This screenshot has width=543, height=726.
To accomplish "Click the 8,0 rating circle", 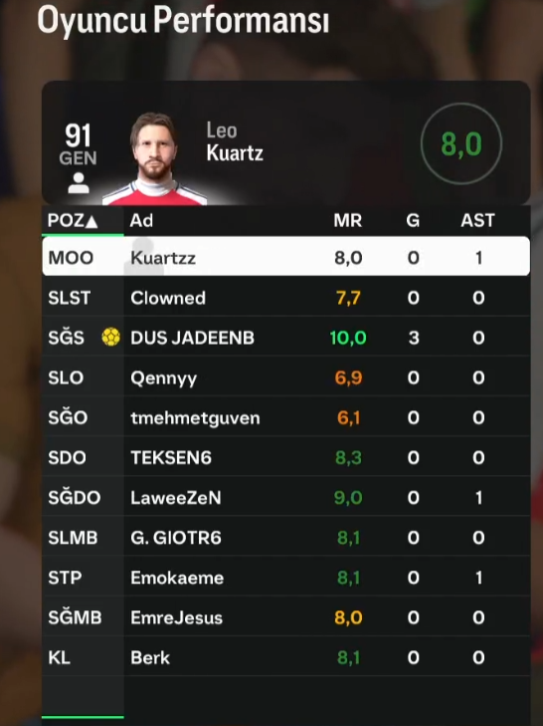I will [x=461, y=143].
